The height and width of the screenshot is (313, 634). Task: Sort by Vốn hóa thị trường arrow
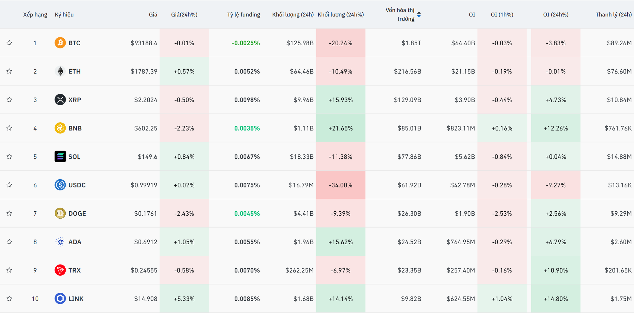(419, 14)
